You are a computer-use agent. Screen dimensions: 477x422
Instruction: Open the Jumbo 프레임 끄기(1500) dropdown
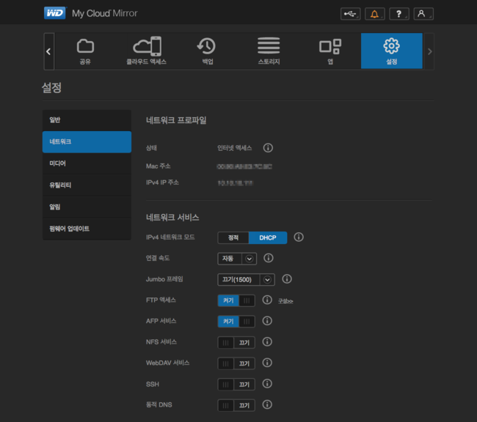(x=246, y=280)
